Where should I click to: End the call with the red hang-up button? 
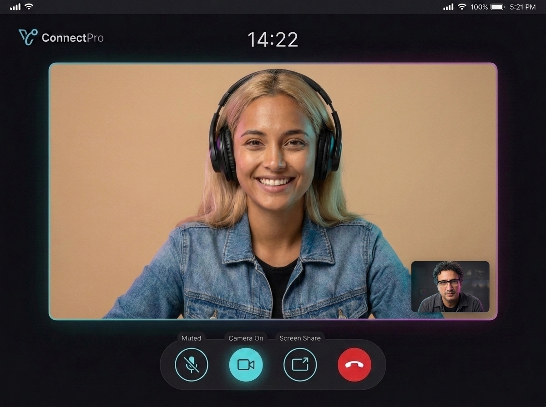tap(354, 364)
